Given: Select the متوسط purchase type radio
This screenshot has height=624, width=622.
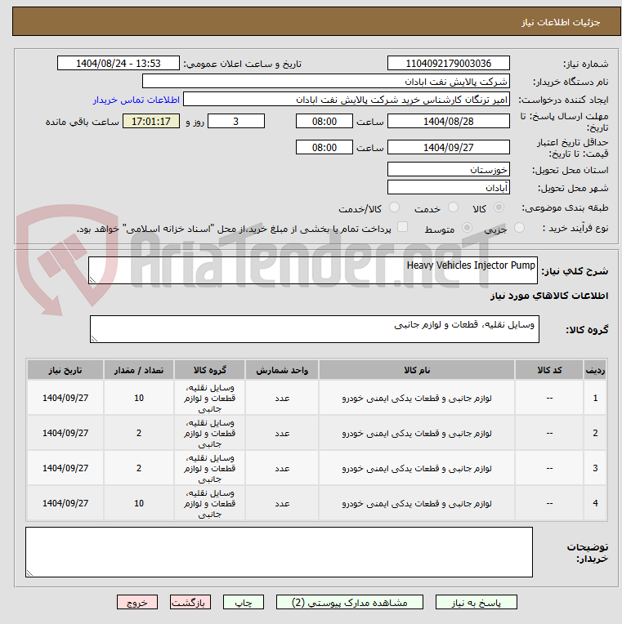Looking at the screenshot, I should [467, 228].
